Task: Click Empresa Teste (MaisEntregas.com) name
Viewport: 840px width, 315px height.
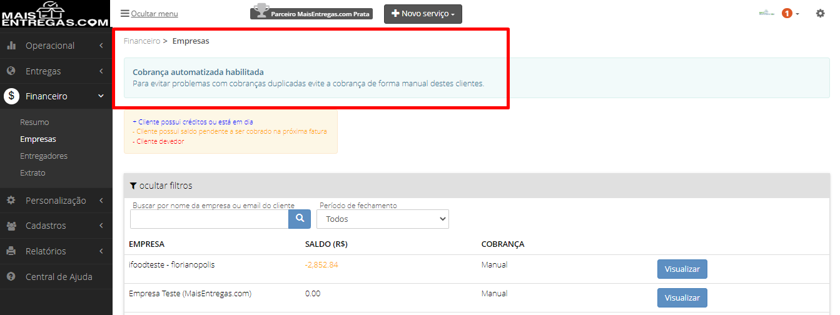Action: pyautogui.click(x=190, y=293)
